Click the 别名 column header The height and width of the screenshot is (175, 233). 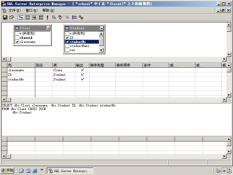point(44,65)
